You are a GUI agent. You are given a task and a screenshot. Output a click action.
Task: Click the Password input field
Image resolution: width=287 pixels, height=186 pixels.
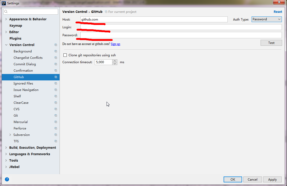click(181, 35)
